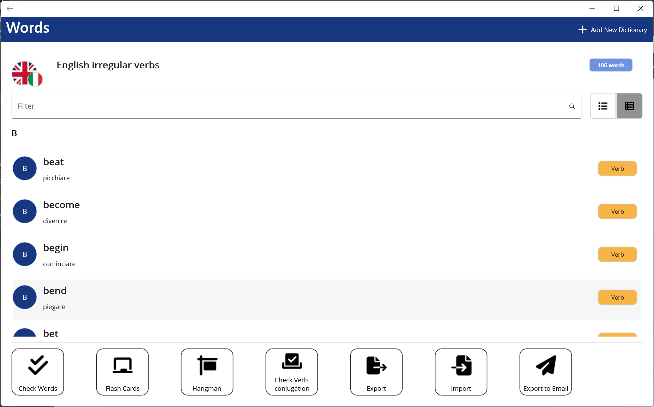Image resolution: width=654 pixels, height=407 pixels.
Task: Close the application window
Action: pos(641,8)
